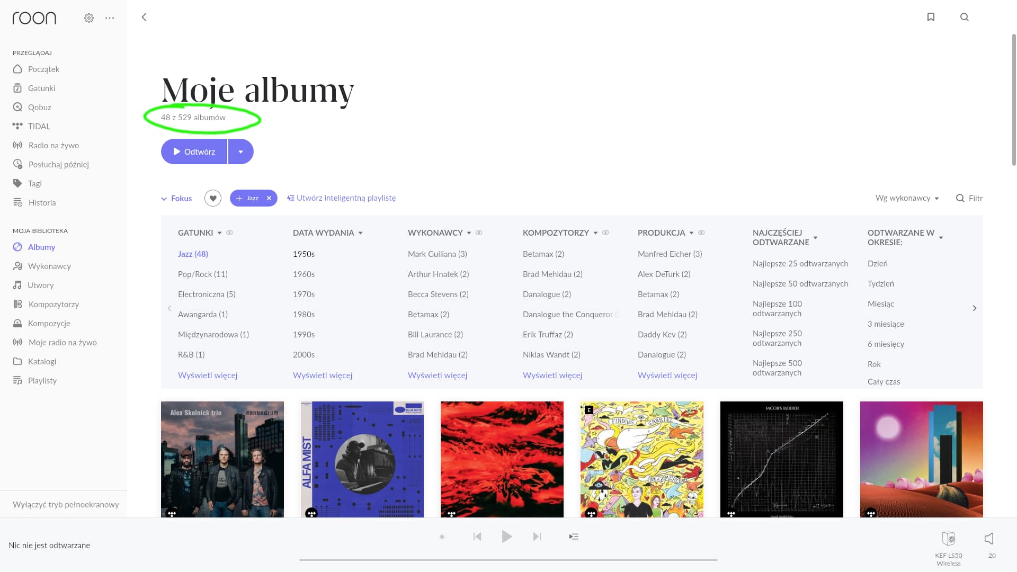Screen dimensions: 1017x572
Task: Toggle link icon beside Gatunki header
Action: click(x=229, y=233)
